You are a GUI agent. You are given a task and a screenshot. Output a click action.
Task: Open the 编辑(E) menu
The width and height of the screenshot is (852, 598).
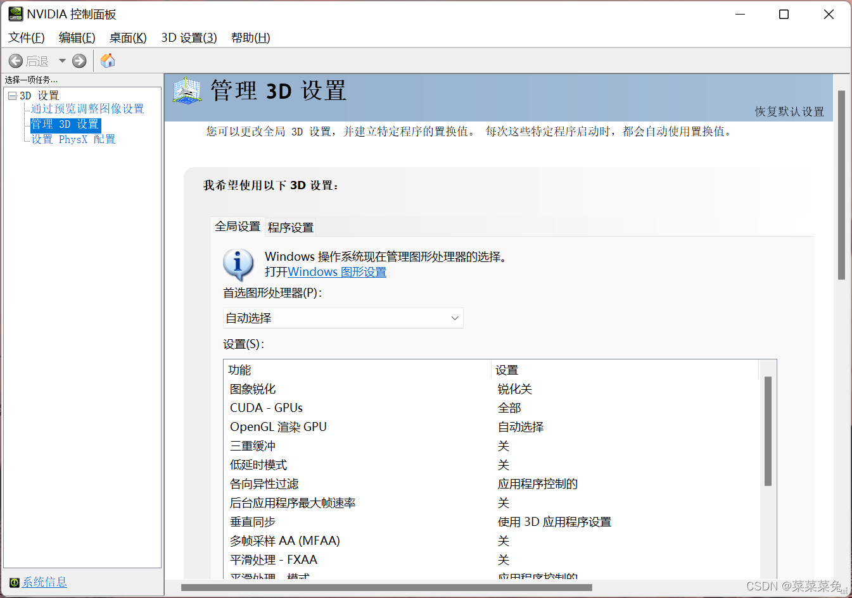(77, 38)
